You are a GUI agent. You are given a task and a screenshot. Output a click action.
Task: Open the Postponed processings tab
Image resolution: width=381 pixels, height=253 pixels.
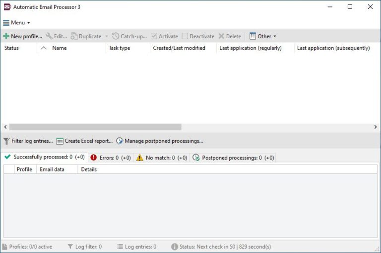coord(233,158)
